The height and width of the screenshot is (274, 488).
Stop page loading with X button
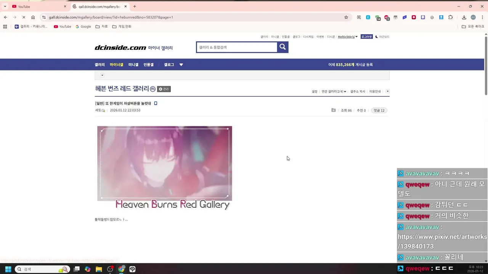coord(24,17)
